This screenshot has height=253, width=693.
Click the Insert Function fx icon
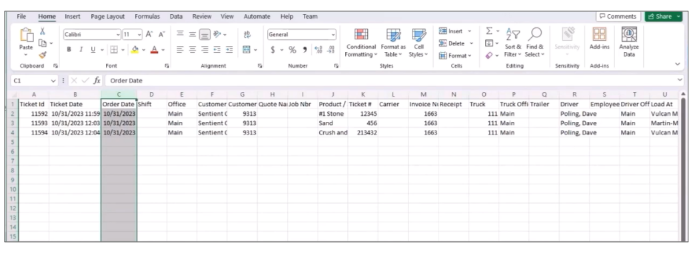pos(97,81)
